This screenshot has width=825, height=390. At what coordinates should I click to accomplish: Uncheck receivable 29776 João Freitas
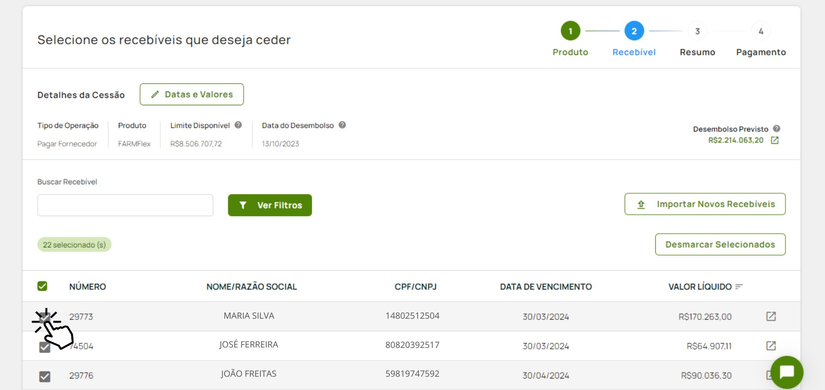pyautogui.click(x=45, y=376)
